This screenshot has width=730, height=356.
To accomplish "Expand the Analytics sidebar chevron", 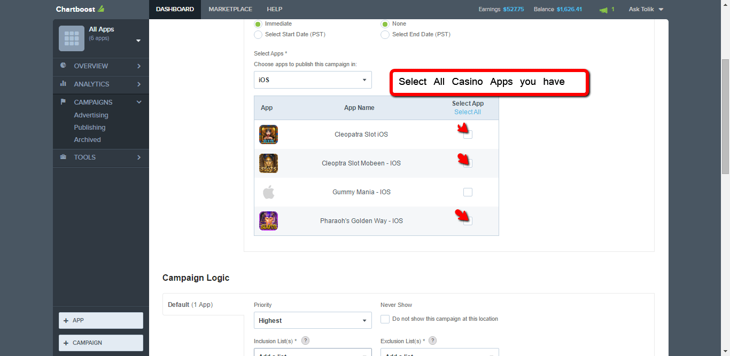I will 139,84.
